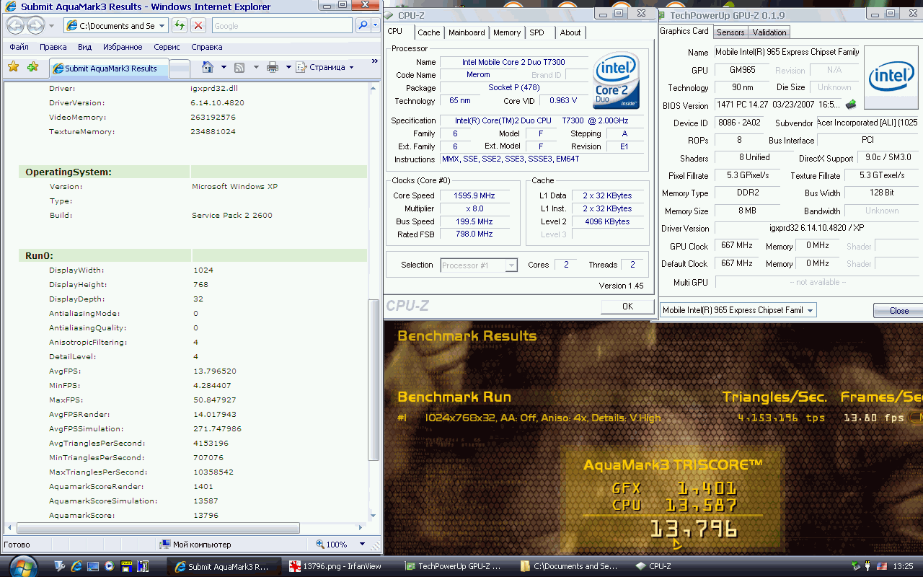Open the Вид menu
The width and height of the screenshot is (923, 577).
(x=84, y=47)
